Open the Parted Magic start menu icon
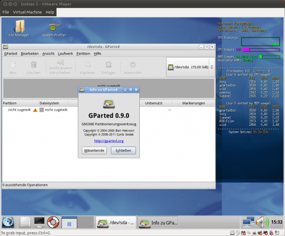The image size is (285, 236). coord(8,222)
